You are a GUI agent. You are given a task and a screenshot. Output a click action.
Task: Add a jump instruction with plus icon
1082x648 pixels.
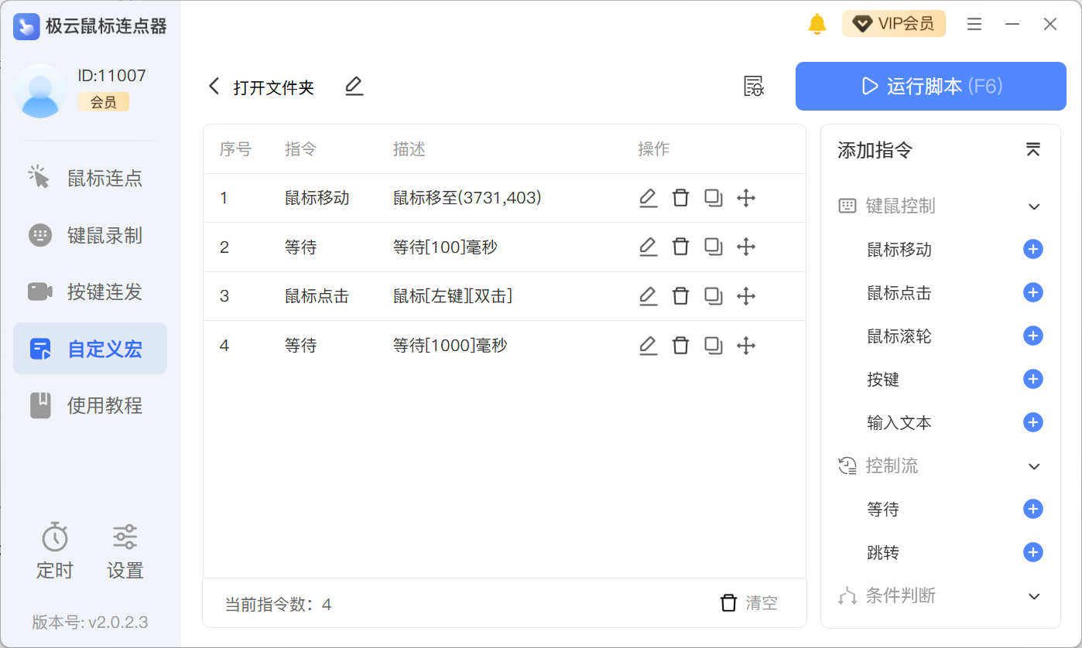(x=1032, y=553)
